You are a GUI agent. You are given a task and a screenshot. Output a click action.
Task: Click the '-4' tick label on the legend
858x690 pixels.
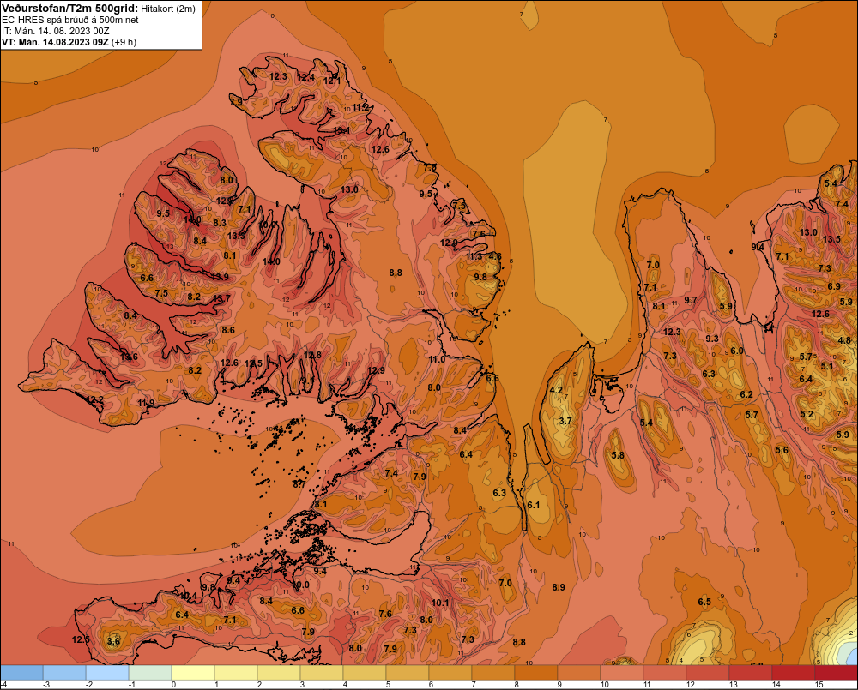click(x=3, y=685)
